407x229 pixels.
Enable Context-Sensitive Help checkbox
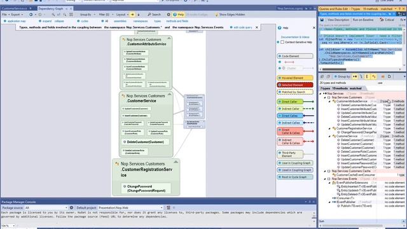tap(282, 42)
